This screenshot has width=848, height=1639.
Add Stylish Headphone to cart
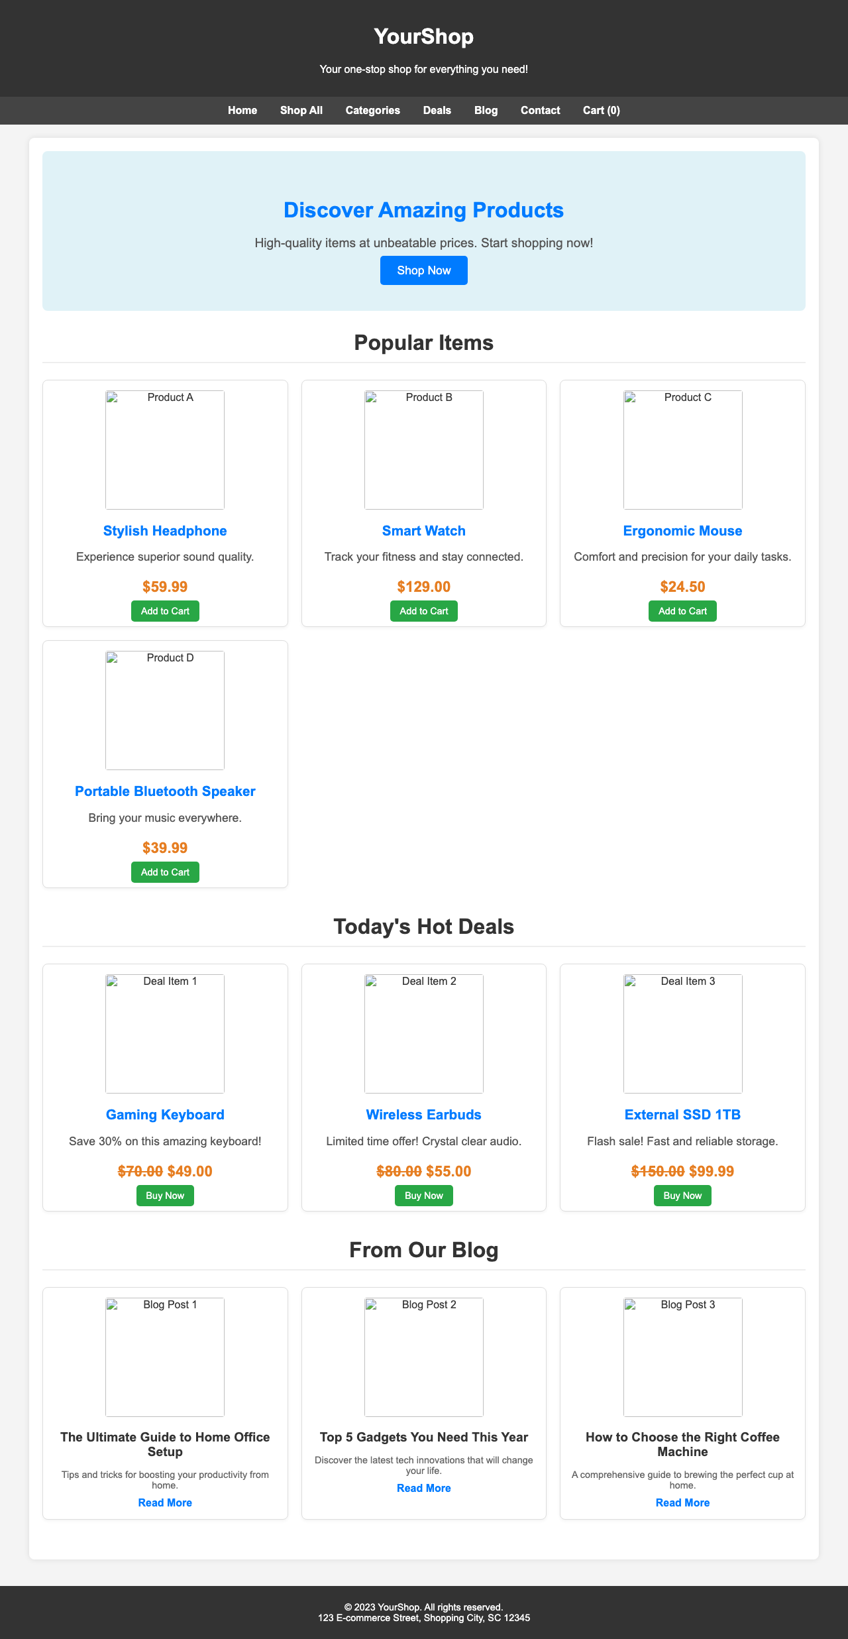[x=165, y=610]
